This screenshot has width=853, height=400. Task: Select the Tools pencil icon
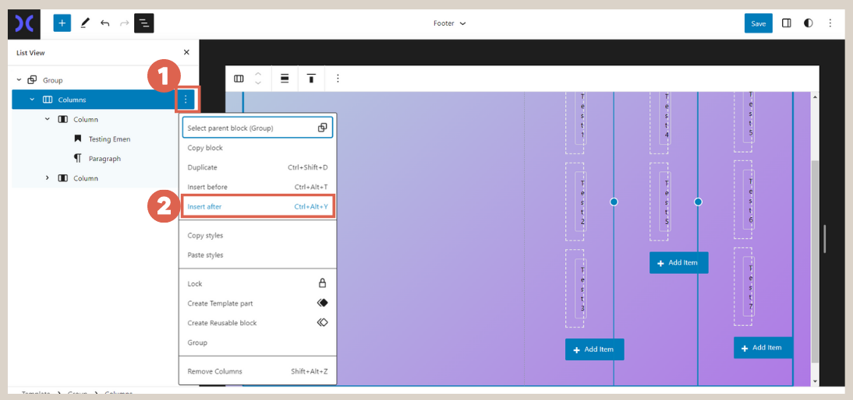[x=84, y=23]
